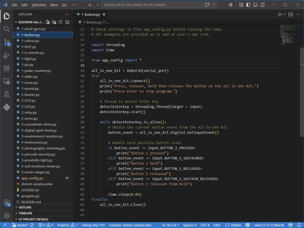Open the Customize Layout icon

pyautogui.click(x=241, y=5)
